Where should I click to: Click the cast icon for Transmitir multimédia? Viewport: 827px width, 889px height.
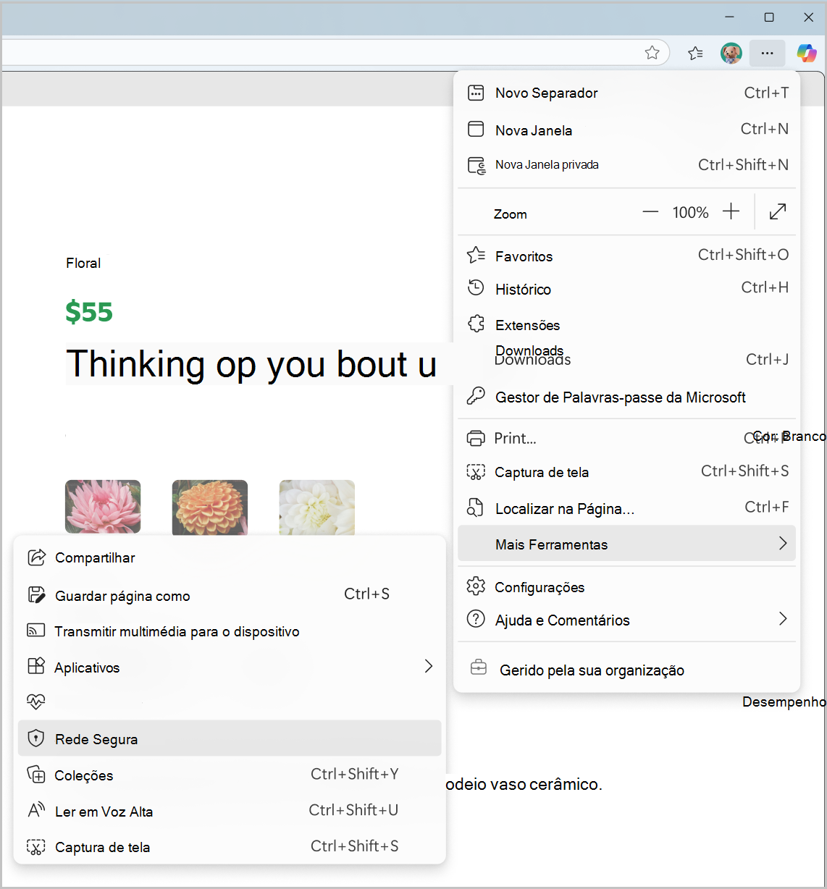[x=36, y=631]
